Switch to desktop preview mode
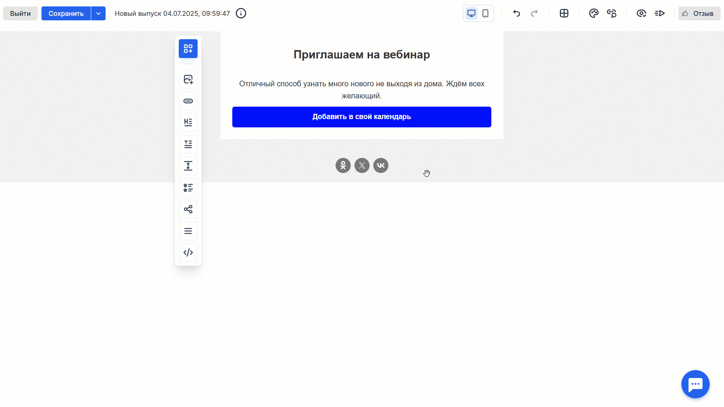 point(471,13)
